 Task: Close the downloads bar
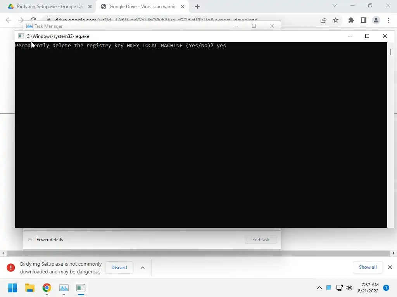pyautogui.click(x=390, y=267)
